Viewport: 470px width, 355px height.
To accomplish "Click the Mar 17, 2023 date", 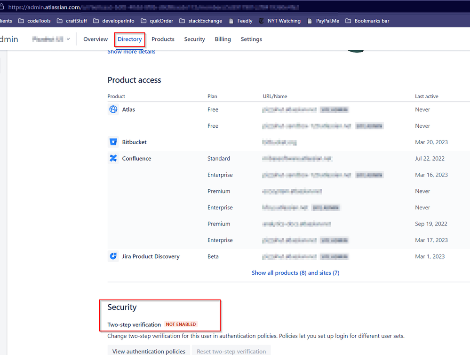I will click(431, 240).
